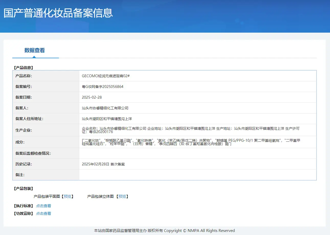Click history entry 2025年02月28日 首次备案
The height and width of the screenshot is (235, 330).
[x=103, y=164]
